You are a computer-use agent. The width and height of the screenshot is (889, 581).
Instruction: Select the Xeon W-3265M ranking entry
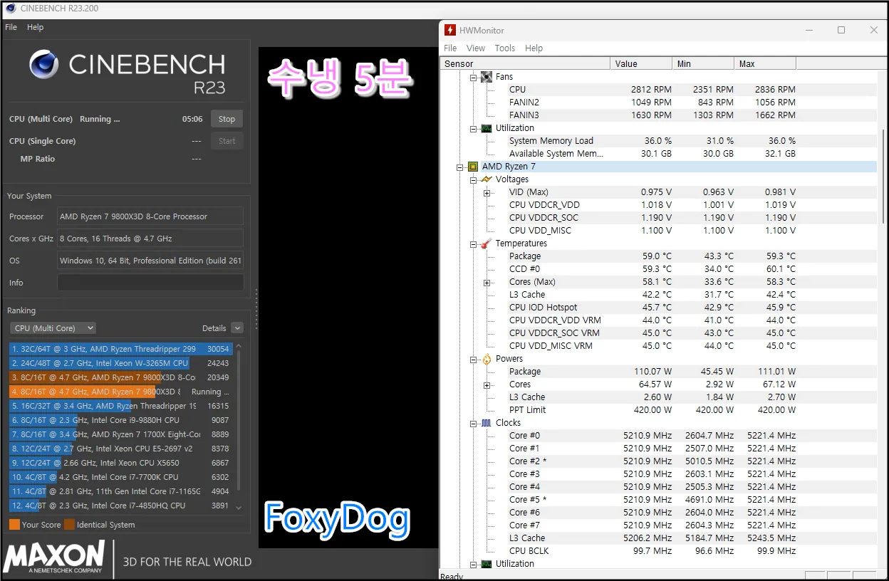(121, 363)
